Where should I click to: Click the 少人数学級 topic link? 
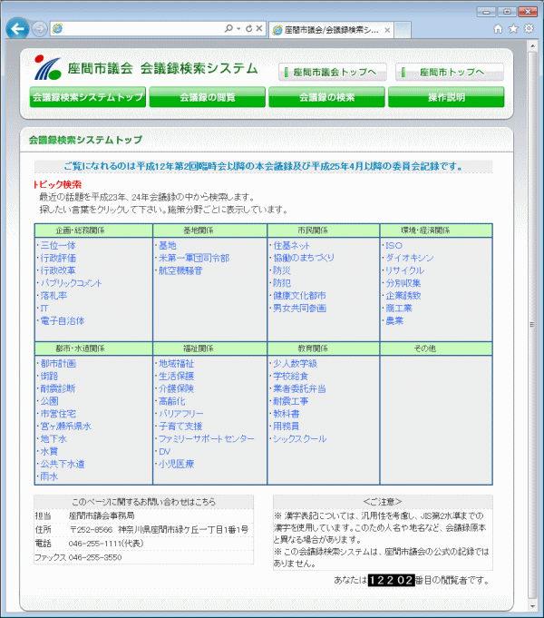pyautogui.click(x=295, y=363)
